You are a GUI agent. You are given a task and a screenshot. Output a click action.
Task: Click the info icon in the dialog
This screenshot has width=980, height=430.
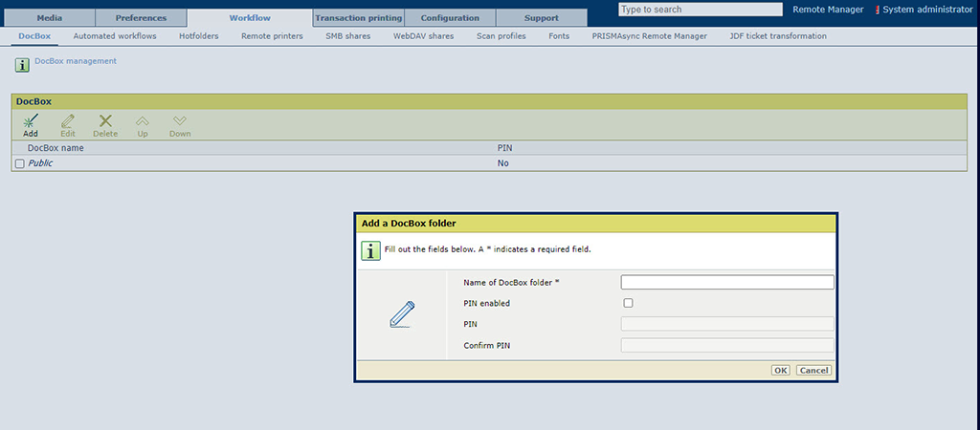(370, 250)
